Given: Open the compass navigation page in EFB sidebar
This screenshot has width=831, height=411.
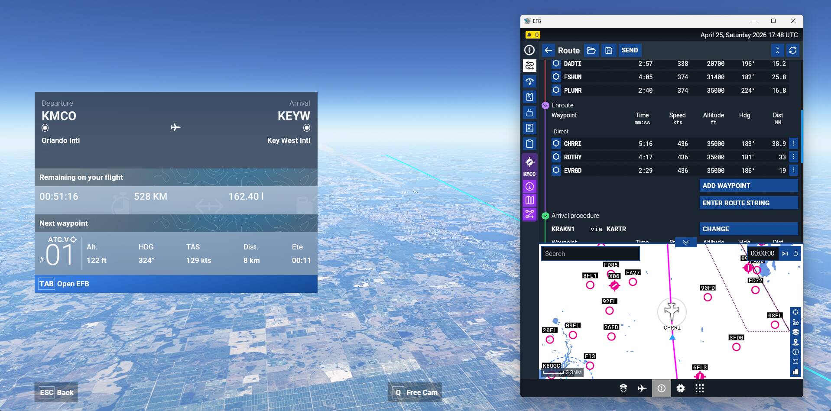Looking at the screenshot, I should 529,50.
